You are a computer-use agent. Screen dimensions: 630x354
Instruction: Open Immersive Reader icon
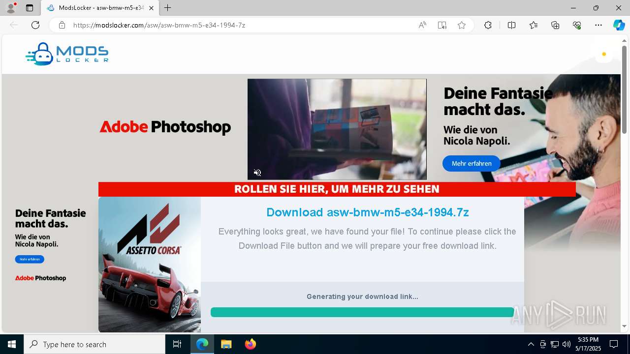point(442,25)
